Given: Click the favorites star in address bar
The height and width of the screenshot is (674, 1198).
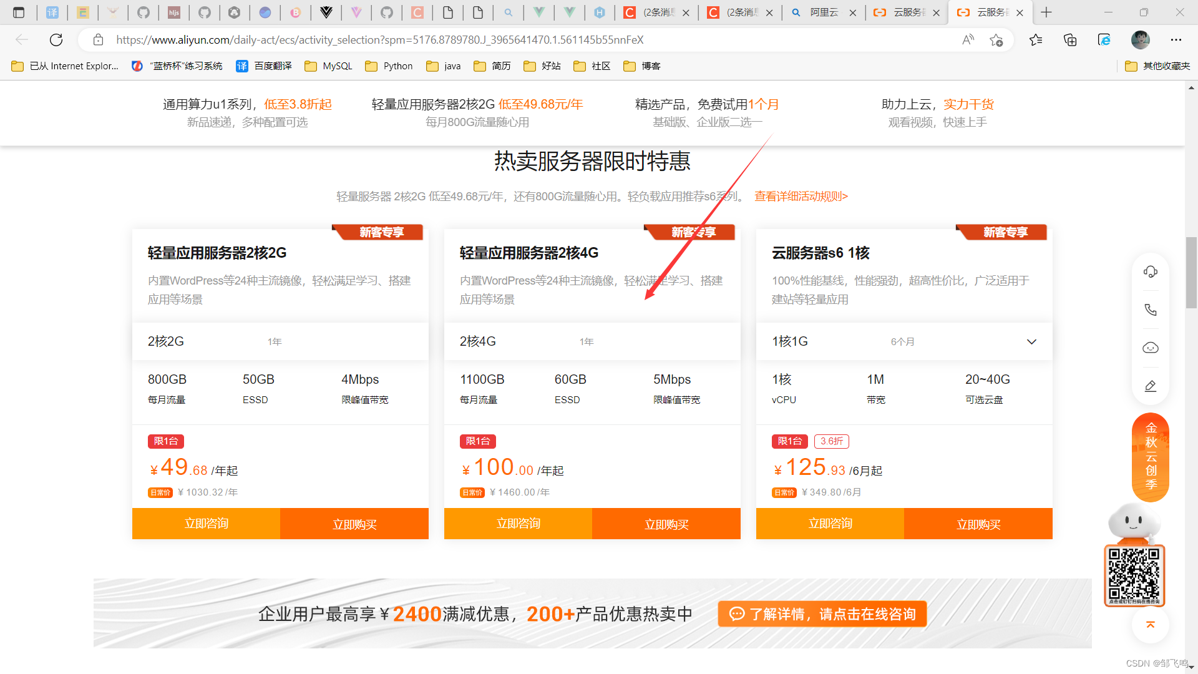Looking at the screenshot, I should [x=996, y=39].
